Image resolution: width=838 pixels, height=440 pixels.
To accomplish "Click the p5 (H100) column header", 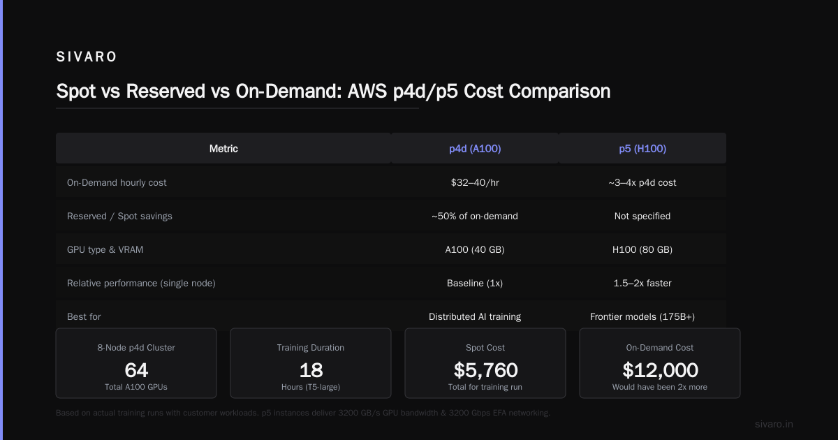I will point(642,149).
